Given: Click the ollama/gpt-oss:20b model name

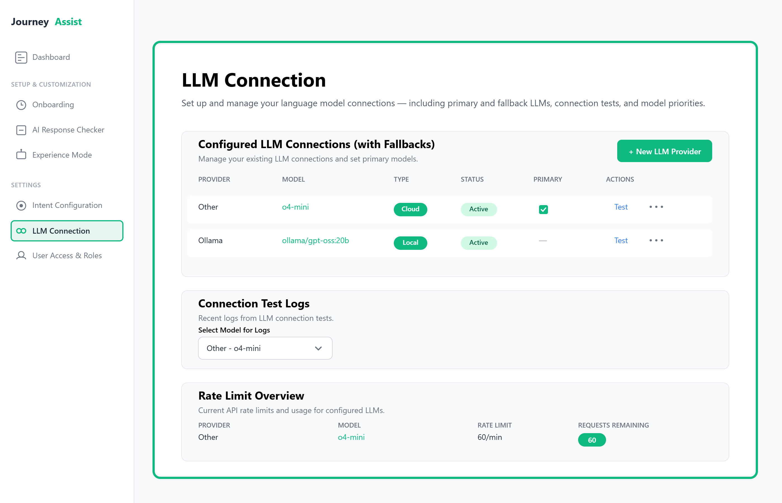Looking at the screenshot, I should (315, 240).
